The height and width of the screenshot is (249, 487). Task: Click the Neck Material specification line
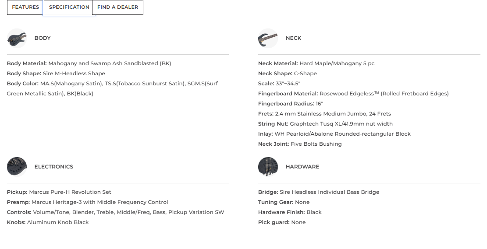(316, 63)
